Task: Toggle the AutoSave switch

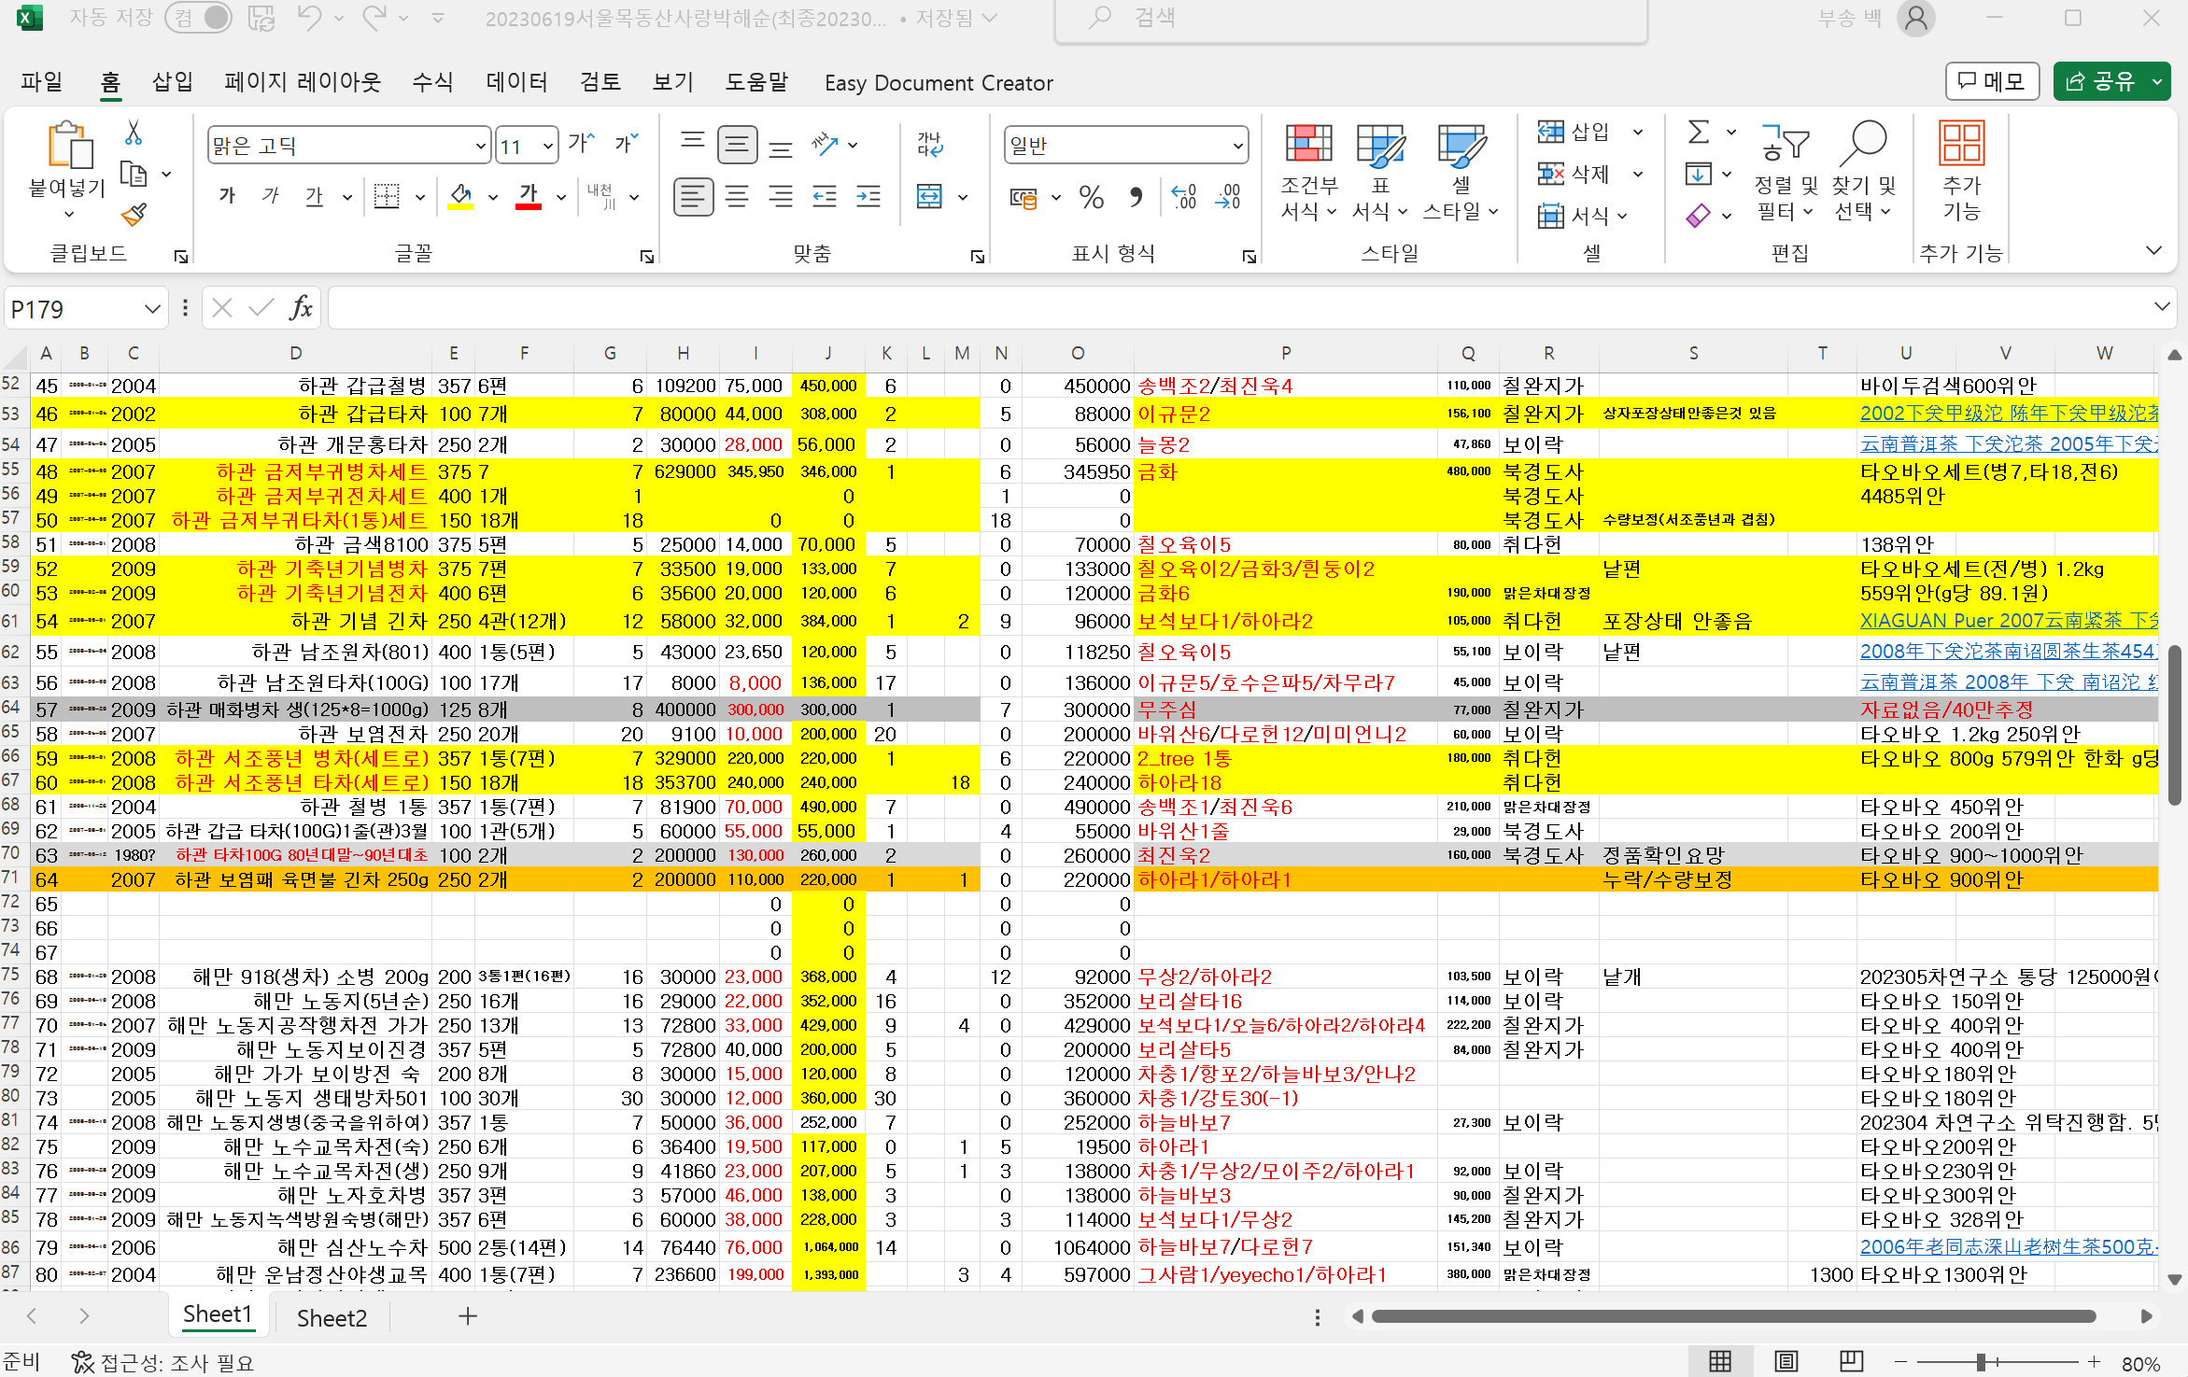Action: pyautogui.click(x=197, y=18)
